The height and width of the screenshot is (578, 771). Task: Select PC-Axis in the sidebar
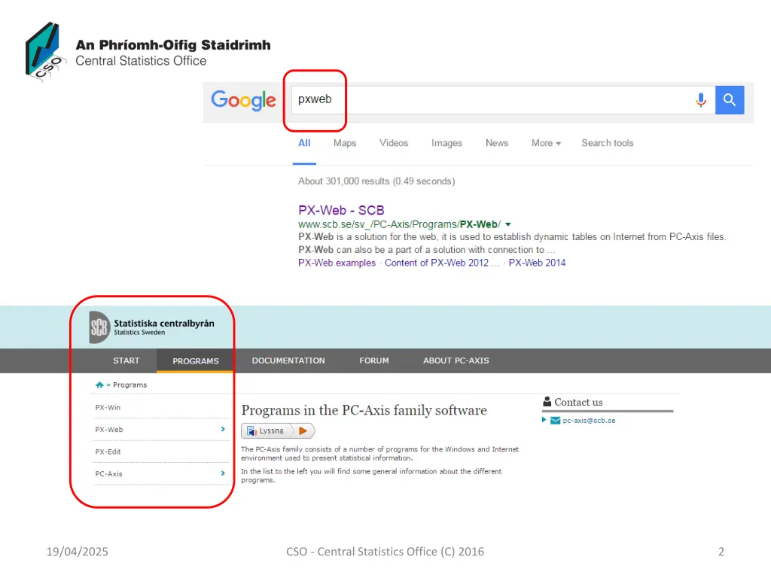click(x=108, y=474)
